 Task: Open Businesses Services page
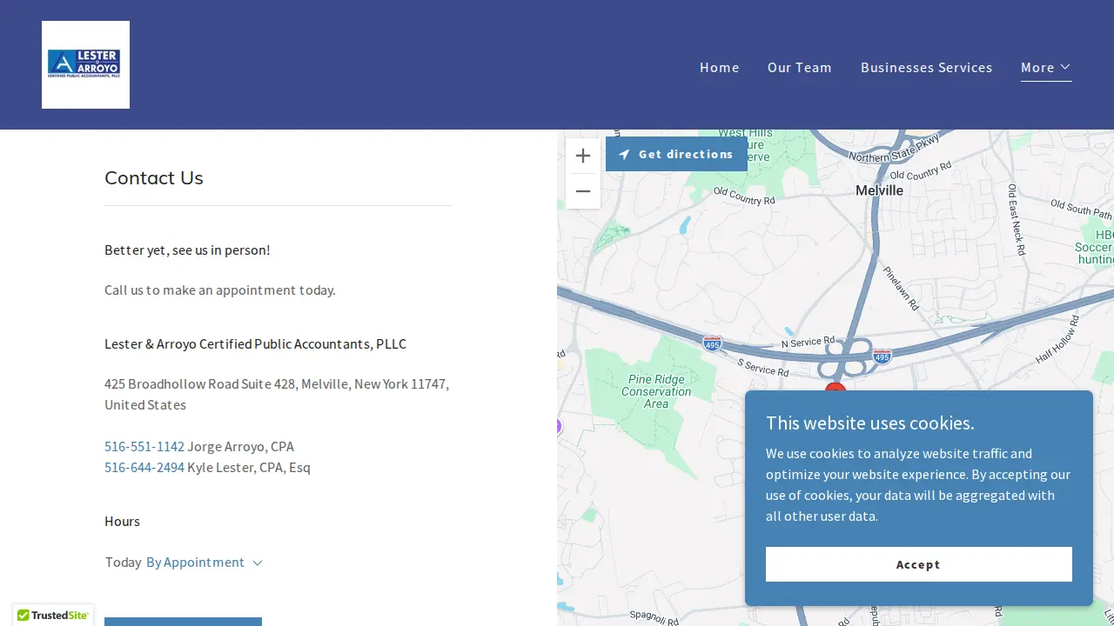click(x=927, y=67)
